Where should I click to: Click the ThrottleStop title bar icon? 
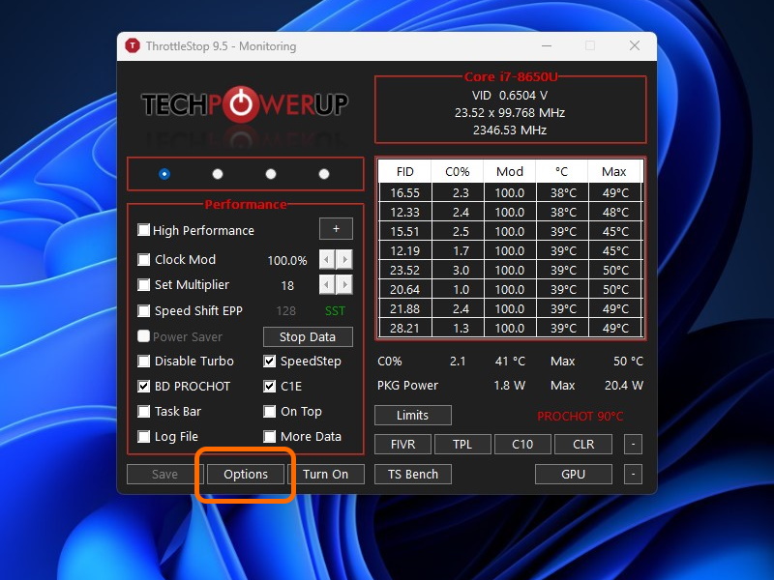click(x=133, y=45)
